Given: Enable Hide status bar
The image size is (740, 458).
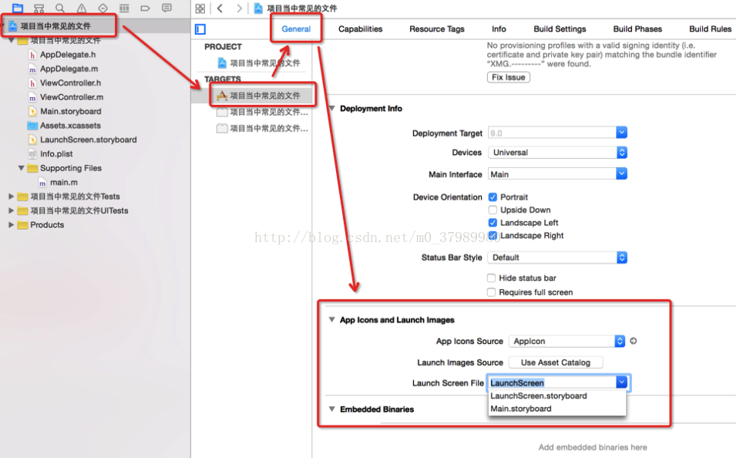Looking at the screenshot, I should pos(491,278).
